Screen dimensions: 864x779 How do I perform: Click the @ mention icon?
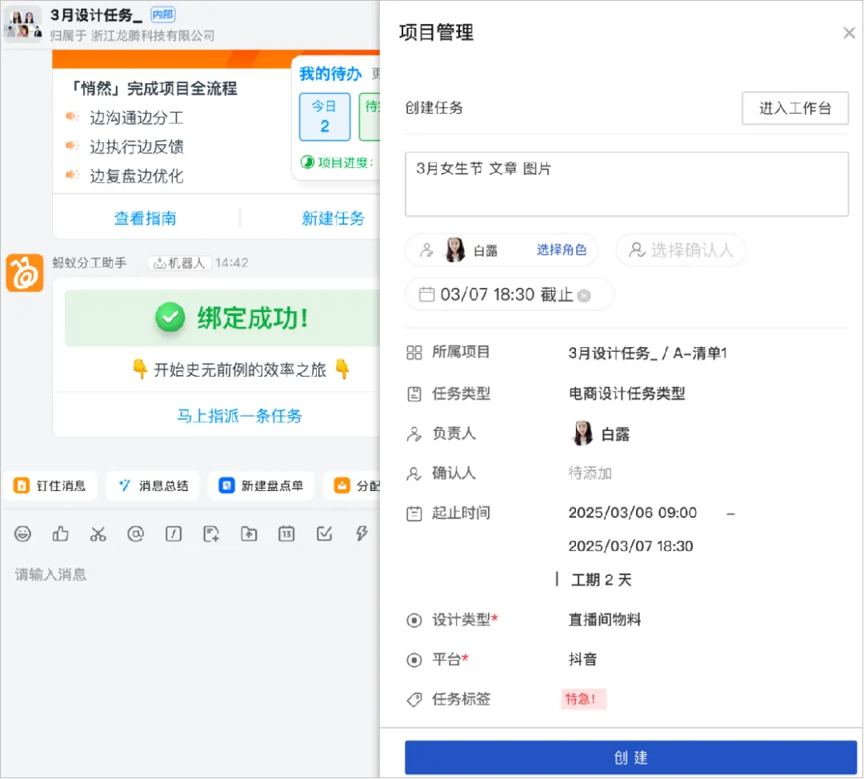[x=135, y=533]
